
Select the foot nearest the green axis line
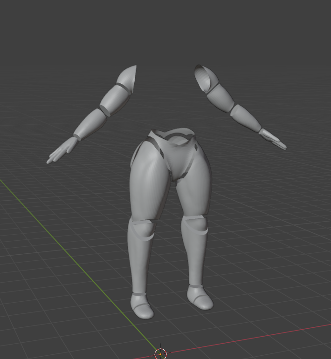pyautogui.click(x=142, y=306)
